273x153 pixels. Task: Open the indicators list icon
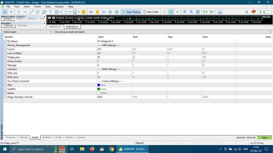tap(67, 12)
